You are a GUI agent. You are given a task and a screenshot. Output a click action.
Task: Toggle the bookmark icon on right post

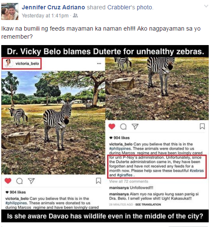click(202, 126)
